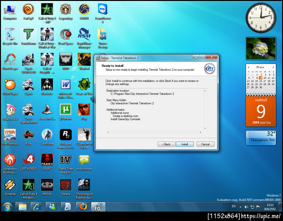Open Windows Explorer from the taskbar
Screen dimensions: 283x221
[x=23, y=207]
